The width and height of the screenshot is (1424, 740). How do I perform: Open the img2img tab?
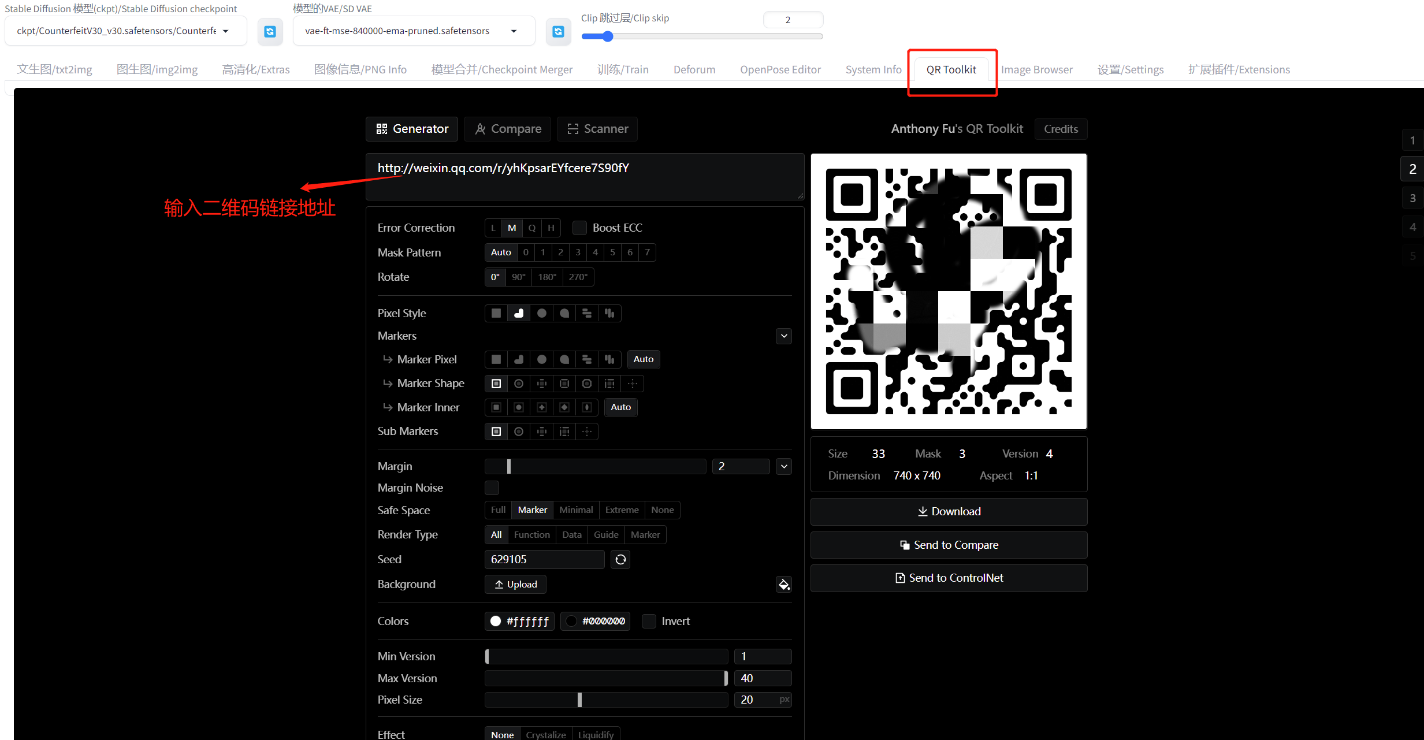(x=157, y=69)
